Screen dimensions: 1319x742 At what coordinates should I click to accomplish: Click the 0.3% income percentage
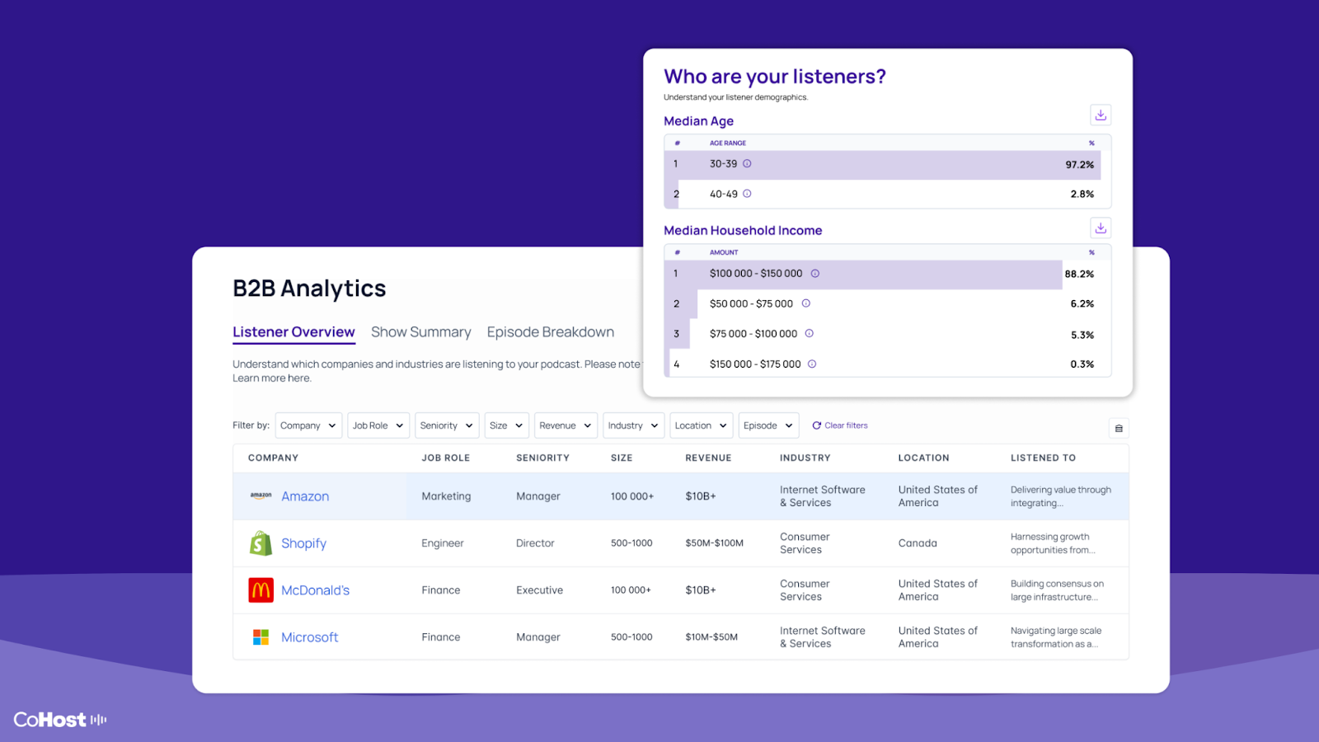(1082, 364)
